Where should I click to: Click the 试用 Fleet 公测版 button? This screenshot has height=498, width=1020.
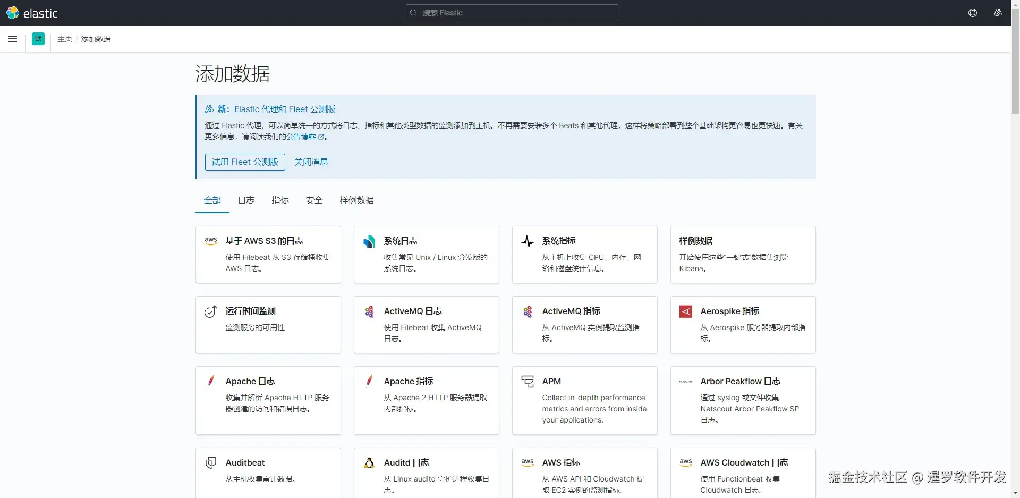[245, 162]
